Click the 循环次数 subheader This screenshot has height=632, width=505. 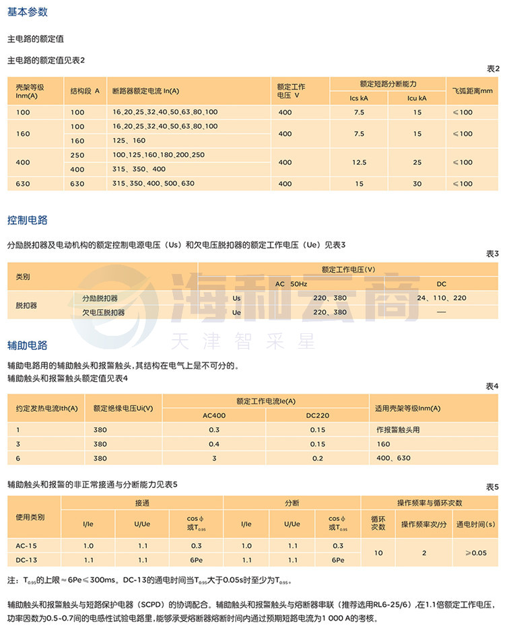click(378, 523)
